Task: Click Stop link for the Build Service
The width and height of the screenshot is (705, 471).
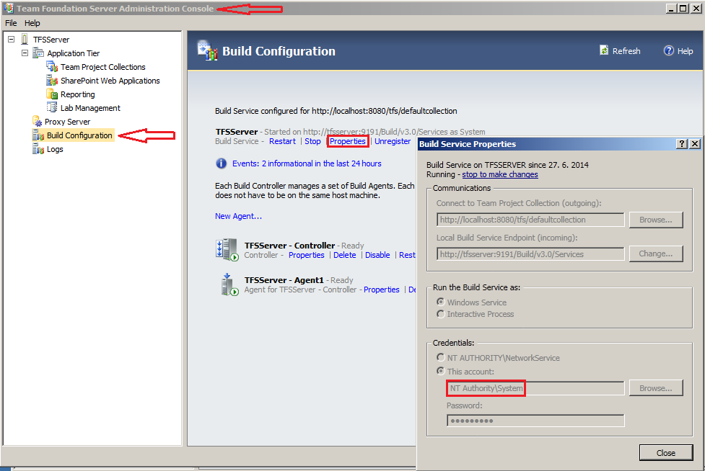Action: 312,141
